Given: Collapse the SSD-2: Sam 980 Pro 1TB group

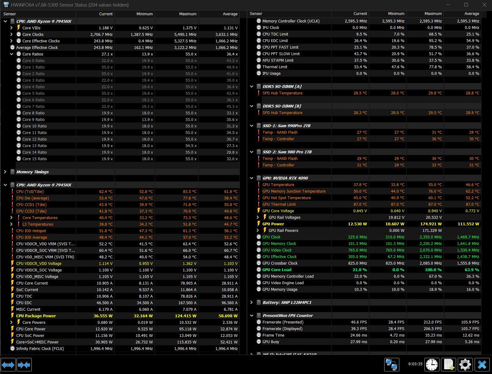Looking at the screenshot, I should tap(252, 152).
